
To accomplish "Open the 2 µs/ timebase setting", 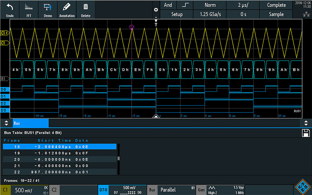I will [x=243, y=5].
